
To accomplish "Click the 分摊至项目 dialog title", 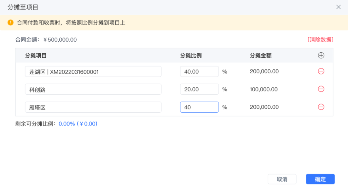I will 23,7.
